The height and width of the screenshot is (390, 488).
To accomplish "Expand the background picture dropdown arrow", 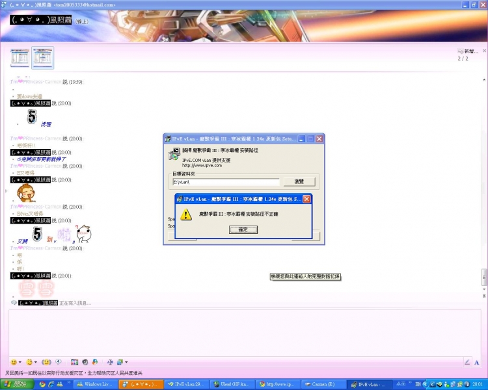I will (x=126, y=362).
